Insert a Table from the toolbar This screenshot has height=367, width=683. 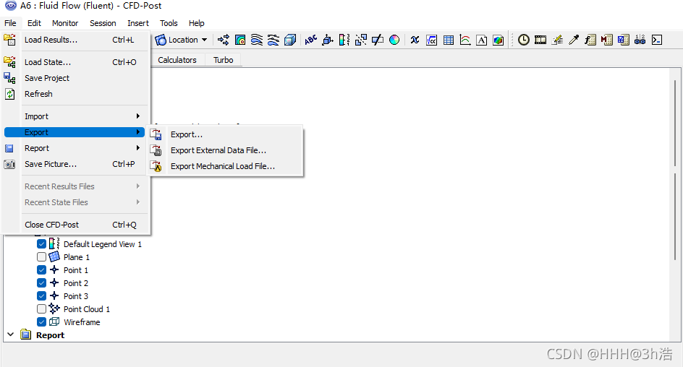pos(449,40)
